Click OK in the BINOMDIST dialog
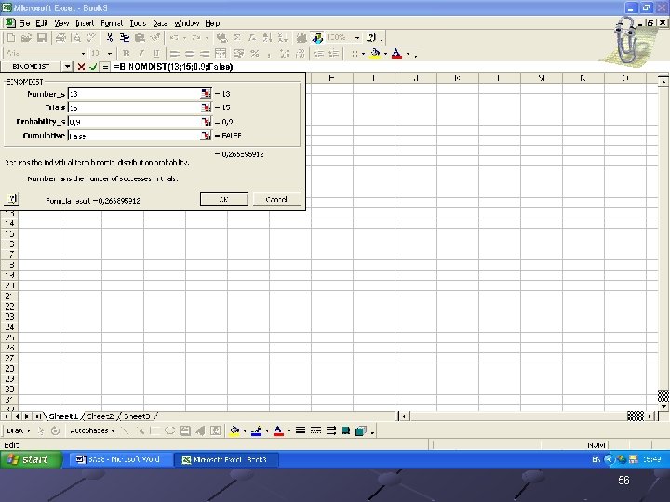670x502 pixels. coord(224,199)
